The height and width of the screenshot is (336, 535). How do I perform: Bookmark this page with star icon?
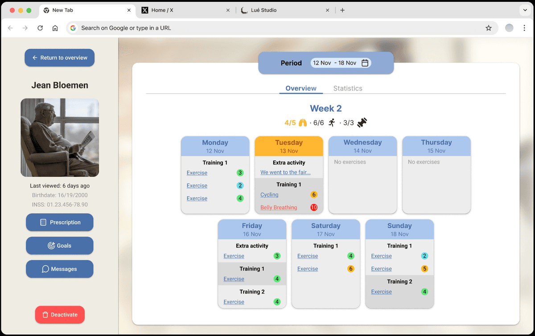click(489, 28)
